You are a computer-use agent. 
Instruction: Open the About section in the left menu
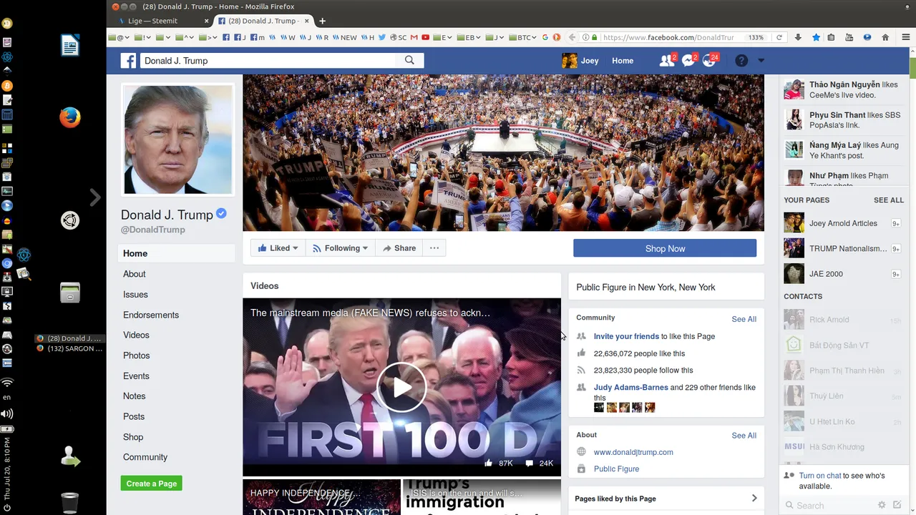pyautogui.click(x=134, y=274)
